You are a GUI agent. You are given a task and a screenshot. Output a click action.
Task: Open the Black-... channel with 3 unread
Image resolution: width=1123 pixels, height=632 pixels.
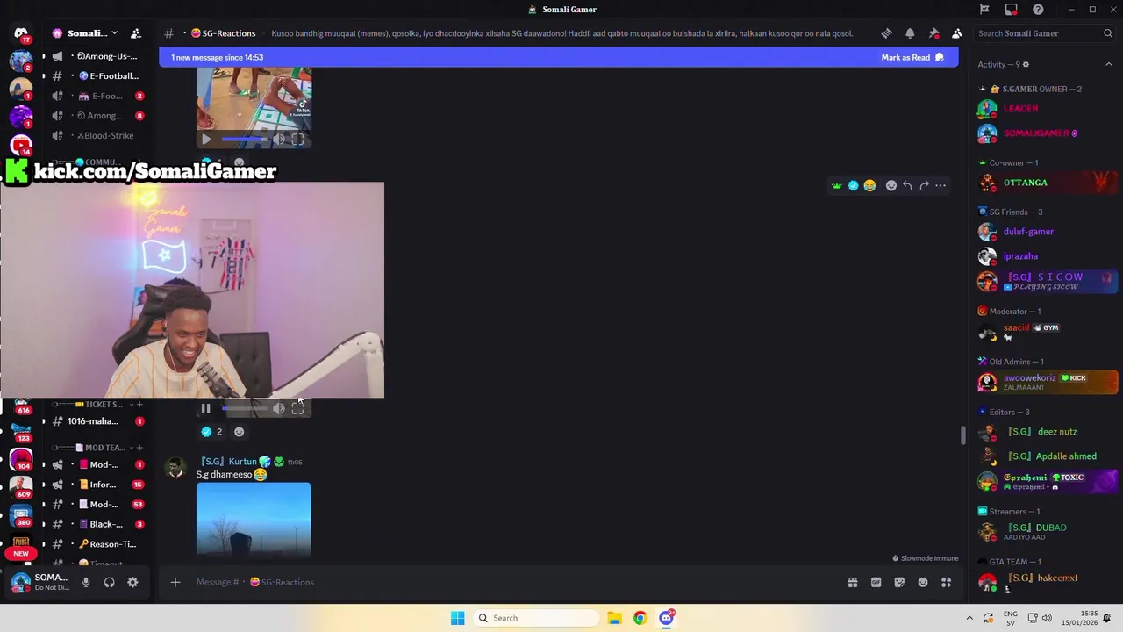point(97,524)
